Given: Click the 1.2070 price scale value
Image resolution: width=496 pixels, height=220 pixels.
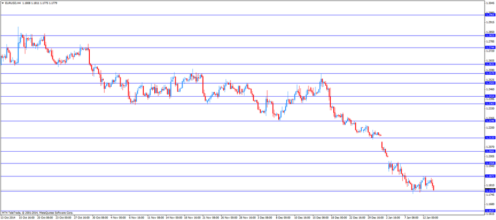Looking at the screenshot, I should 491,147.
